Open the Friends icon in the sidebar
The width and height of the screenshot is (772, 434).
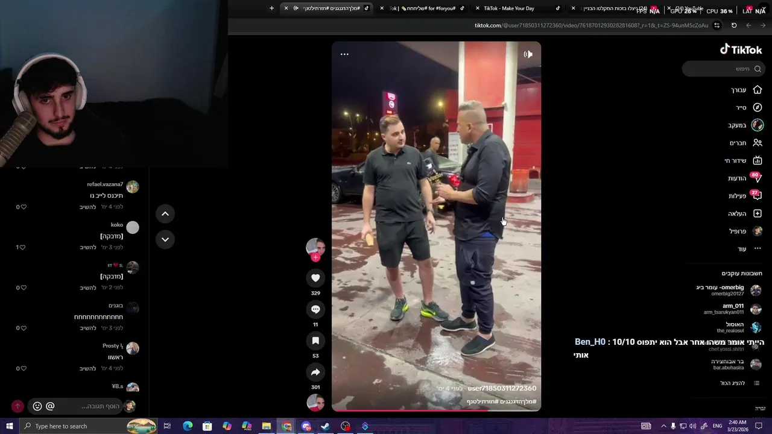(x=758, y=143)
